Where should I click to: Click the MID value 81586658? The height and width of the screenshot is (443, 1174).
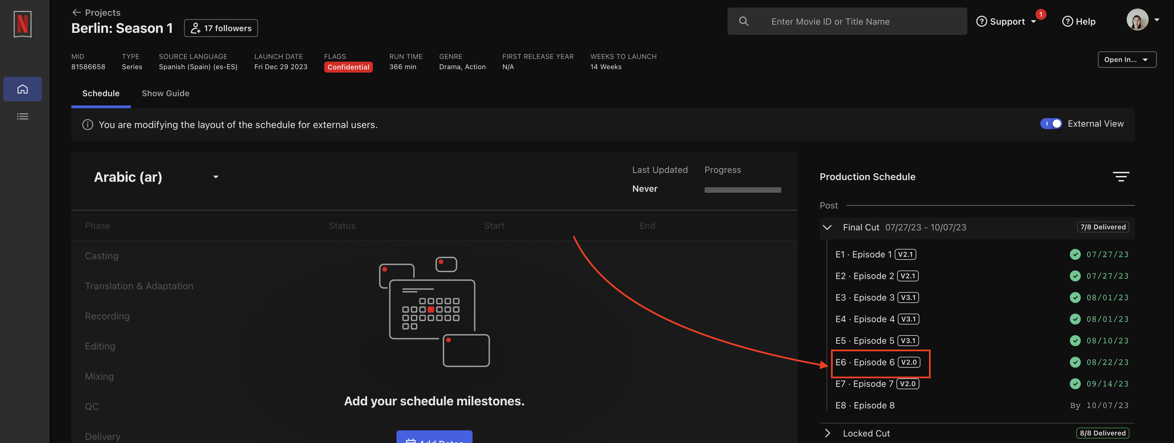tap(88, 67)
